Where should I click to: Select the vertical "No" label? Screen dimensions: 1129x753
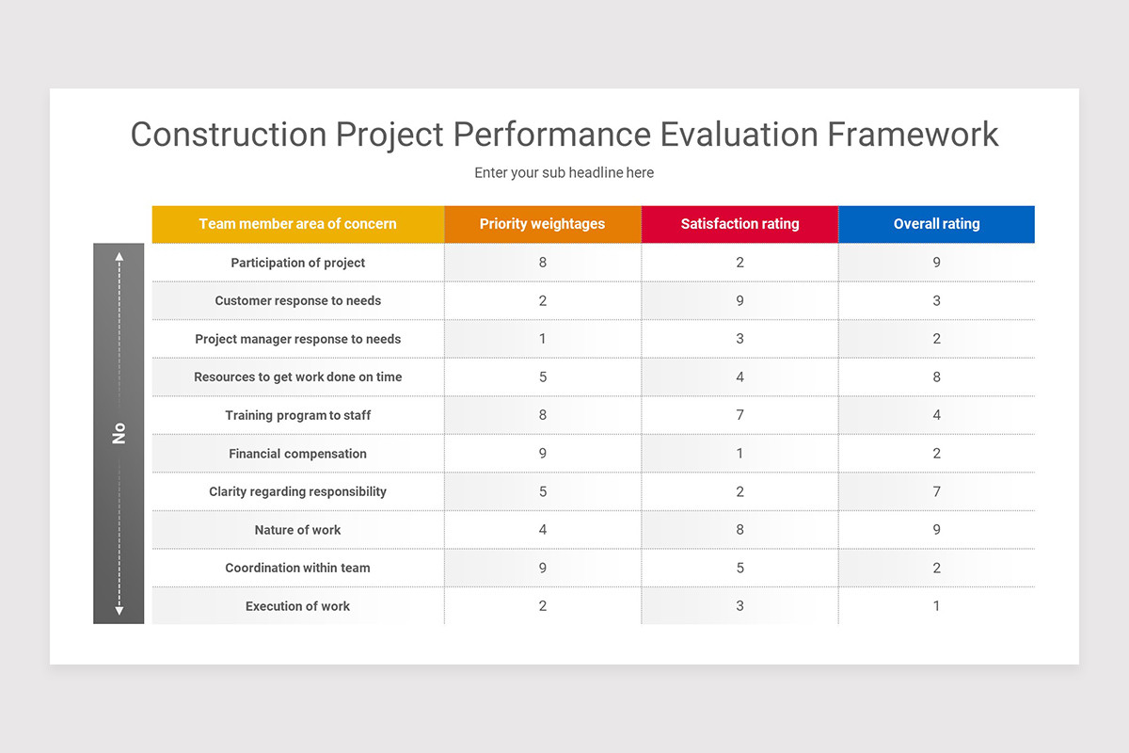(x=119, y=433)
